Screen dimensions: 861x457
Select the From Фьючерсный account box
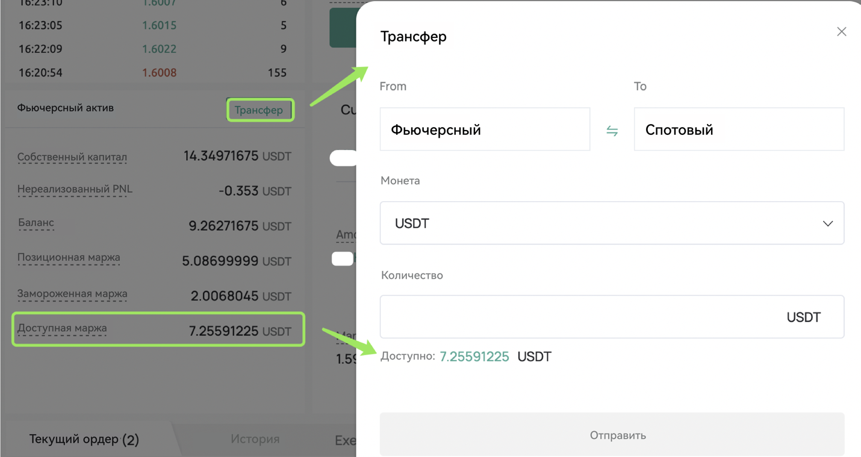point(485,129)
